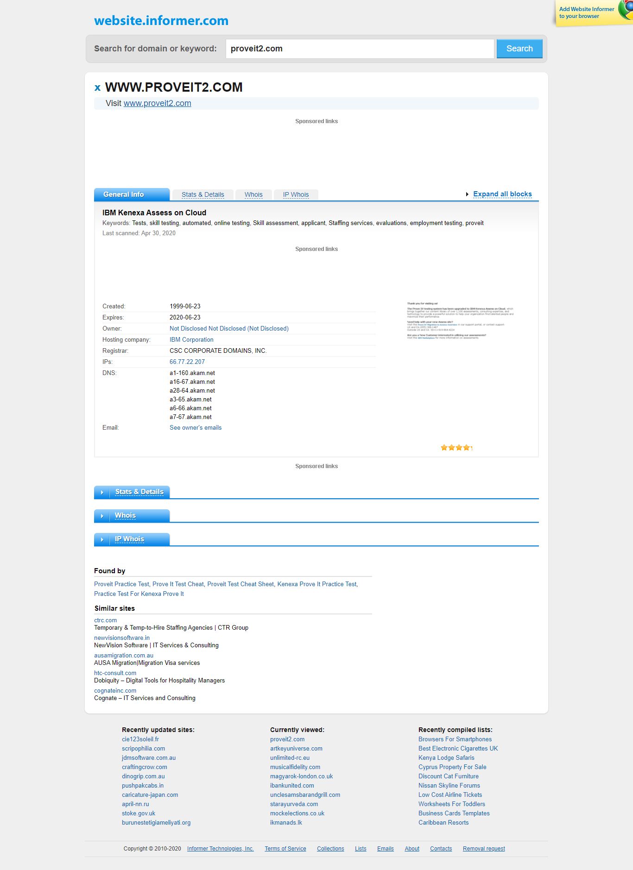633x870 pixels.
Task: Select the General Info tab
Action: [132, 194]
